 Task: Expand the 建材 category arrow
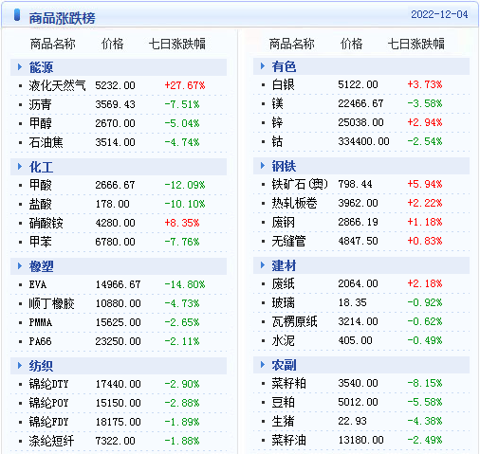click(263, 265)
